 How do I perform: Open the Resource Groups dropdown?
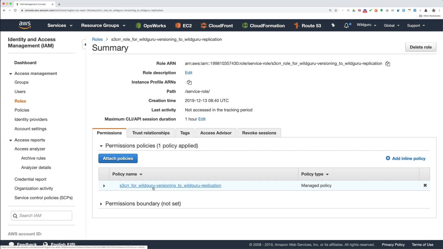pyautogui.click(x=103, y=25)
